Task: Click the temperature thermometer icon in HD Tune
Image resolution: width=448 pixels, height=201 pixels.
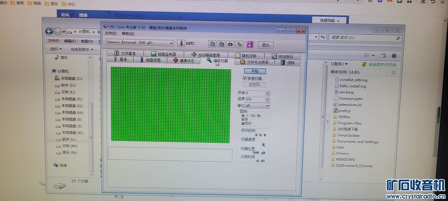Action: click(x=181, y=43)
